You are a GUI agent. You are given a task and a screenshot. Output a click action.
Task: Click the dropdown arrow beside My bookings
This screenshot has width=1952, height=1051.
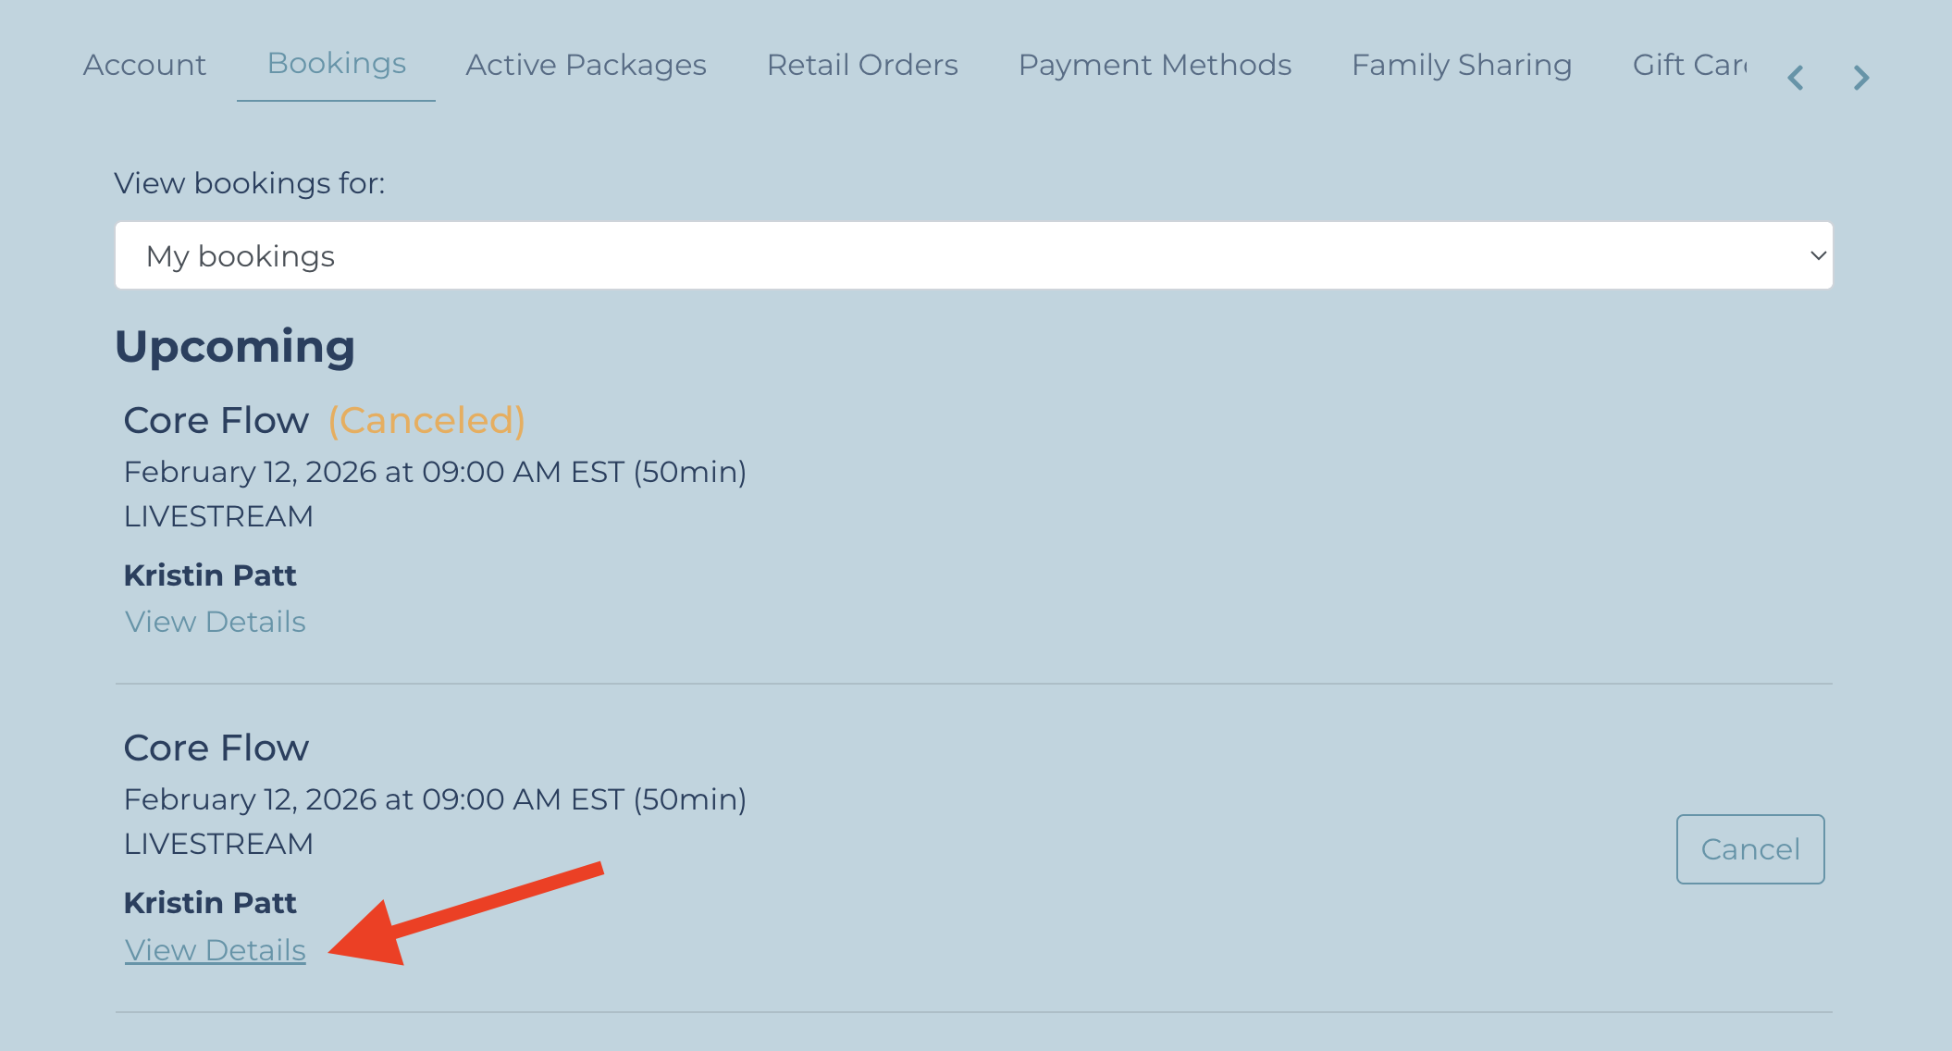click(x=1817, y=255)
